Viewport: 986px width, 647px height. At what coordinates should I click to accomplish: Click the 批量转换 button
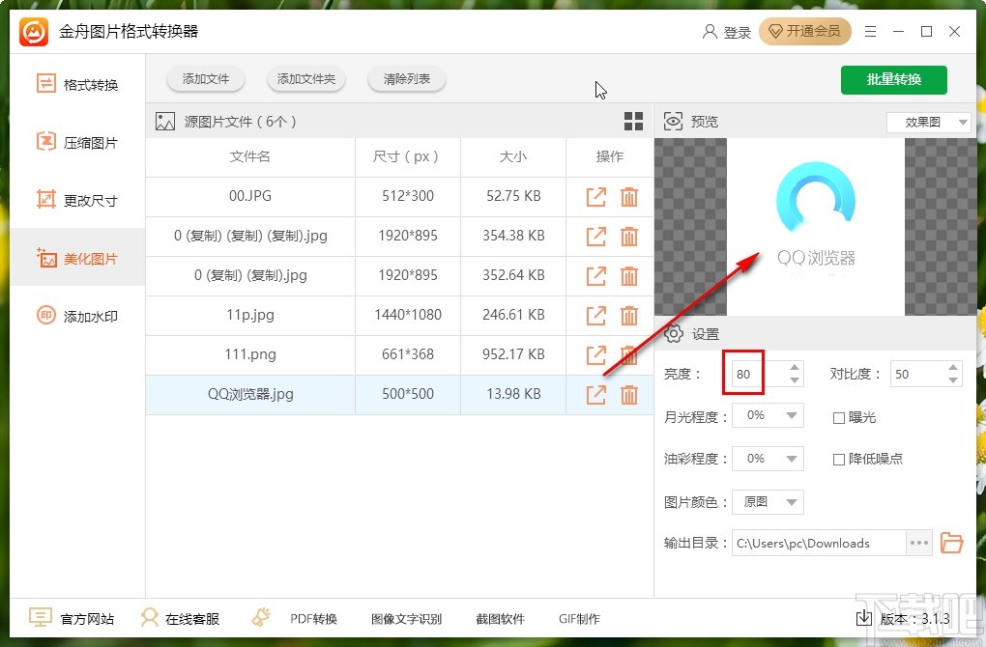(893, 80)
